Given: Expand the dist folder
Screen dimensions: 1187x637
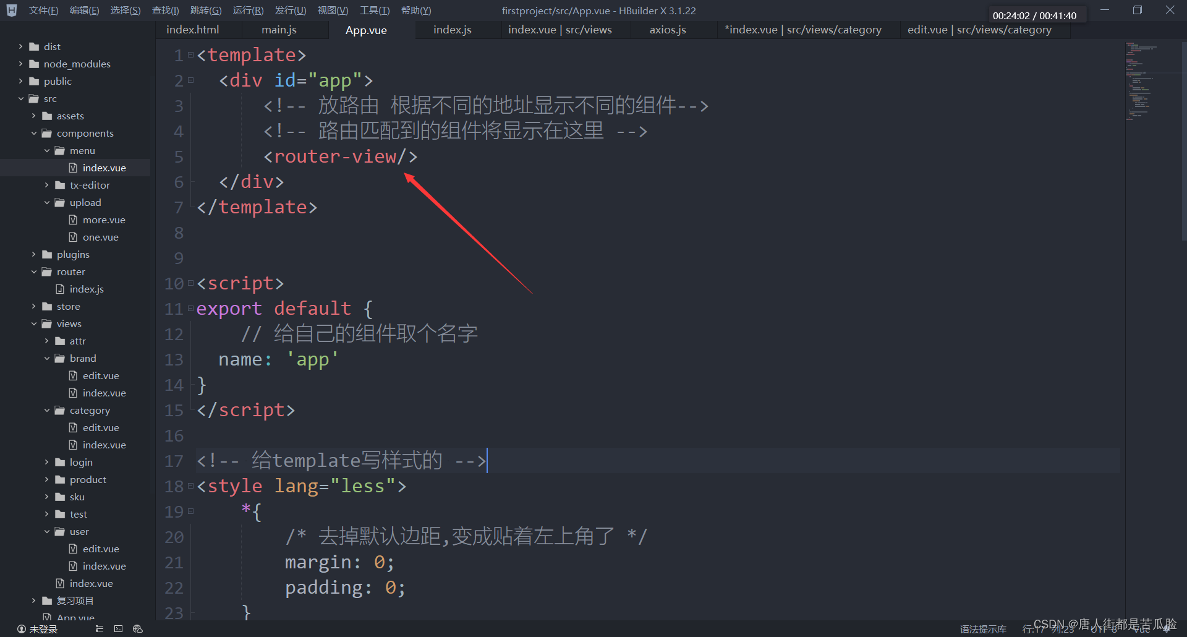Looking at the screenshot, I should pyautogui.click(x=20, y=46).
